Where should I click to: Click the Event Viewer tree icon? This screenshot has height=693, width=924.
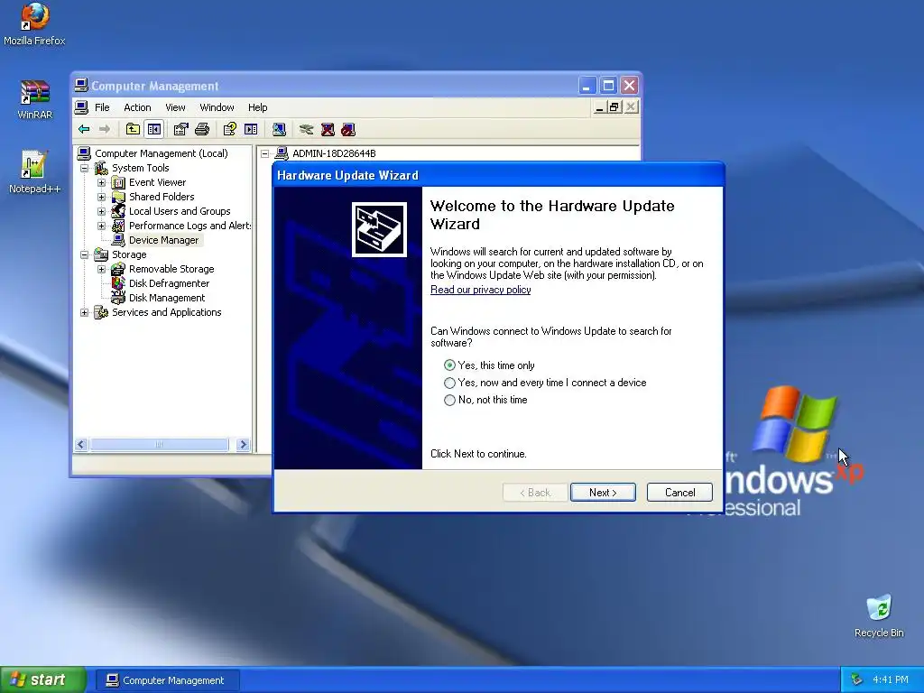118,182
